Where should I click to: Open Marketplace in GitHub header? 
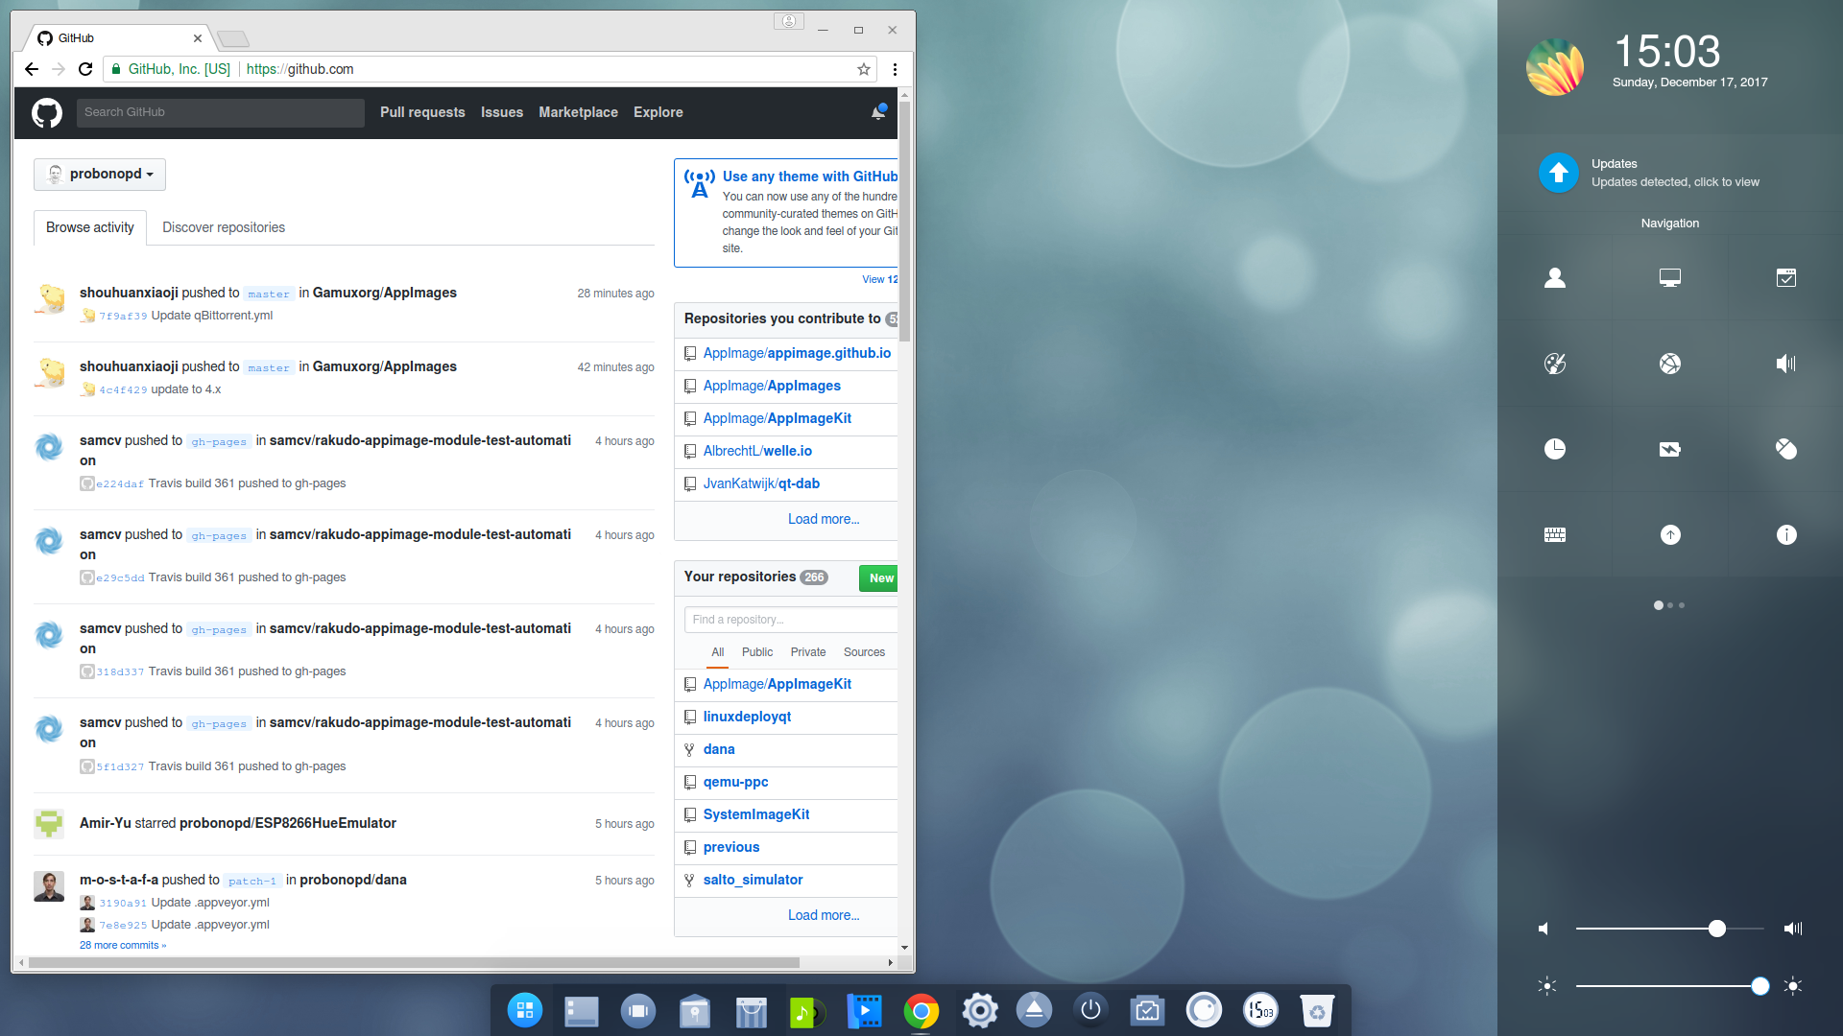point(578,112)
